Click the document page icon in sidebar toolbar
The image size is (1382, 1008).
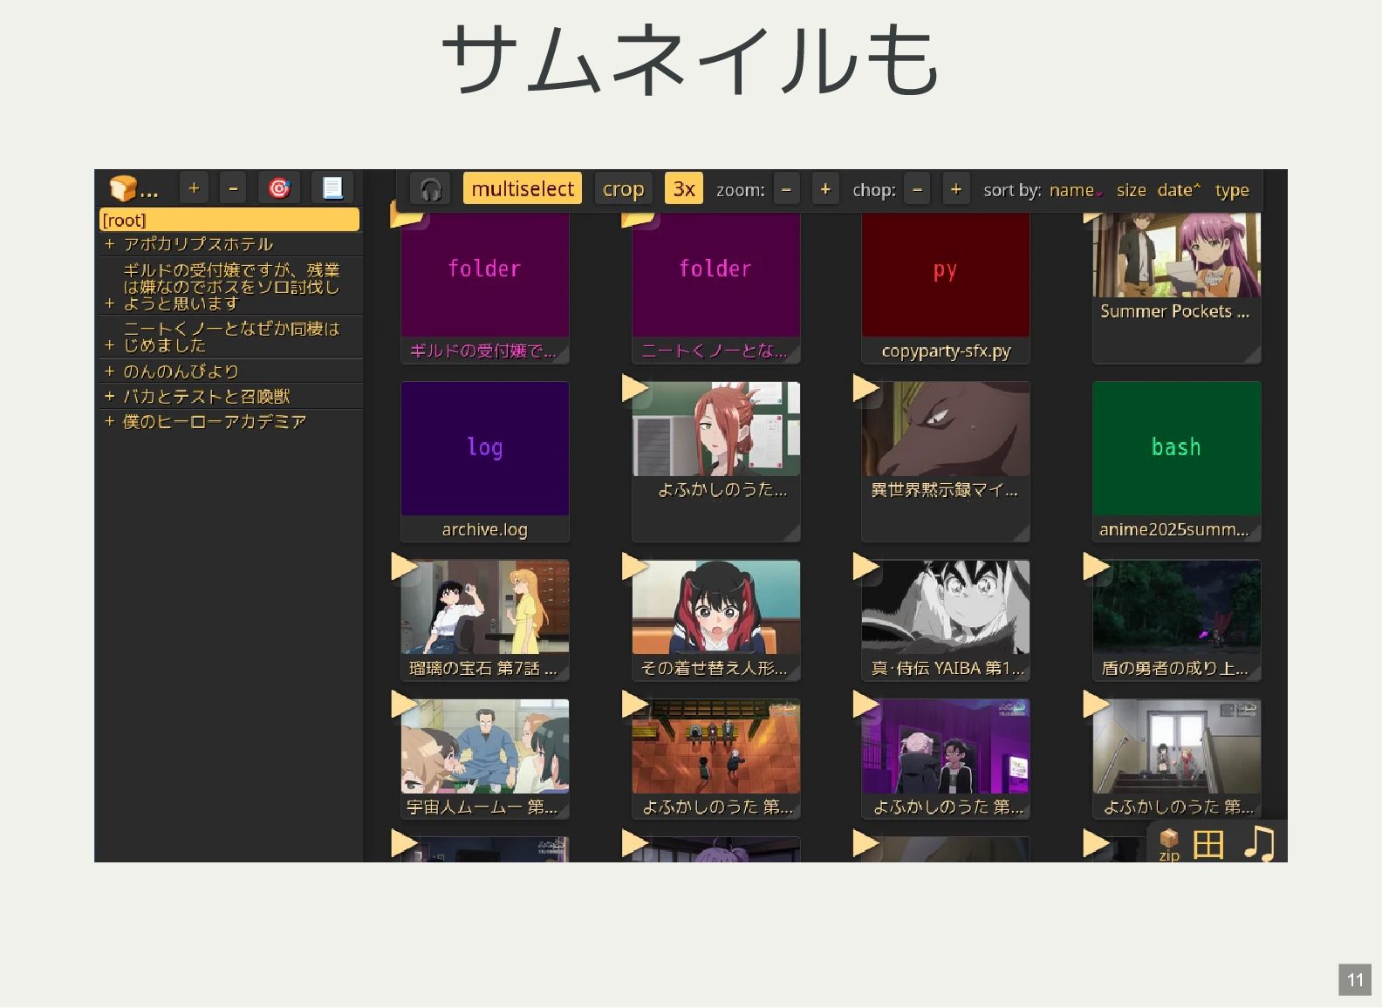tap(332, 188)
